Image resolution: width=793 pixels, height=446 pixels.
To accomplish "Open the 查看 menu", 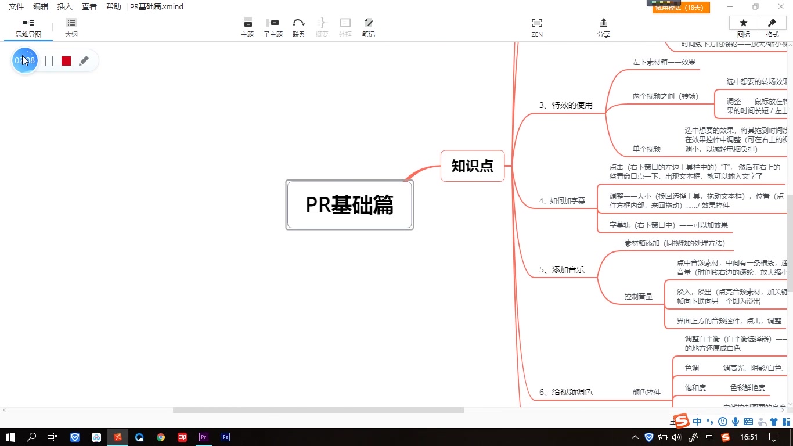I will coord(89,6).
